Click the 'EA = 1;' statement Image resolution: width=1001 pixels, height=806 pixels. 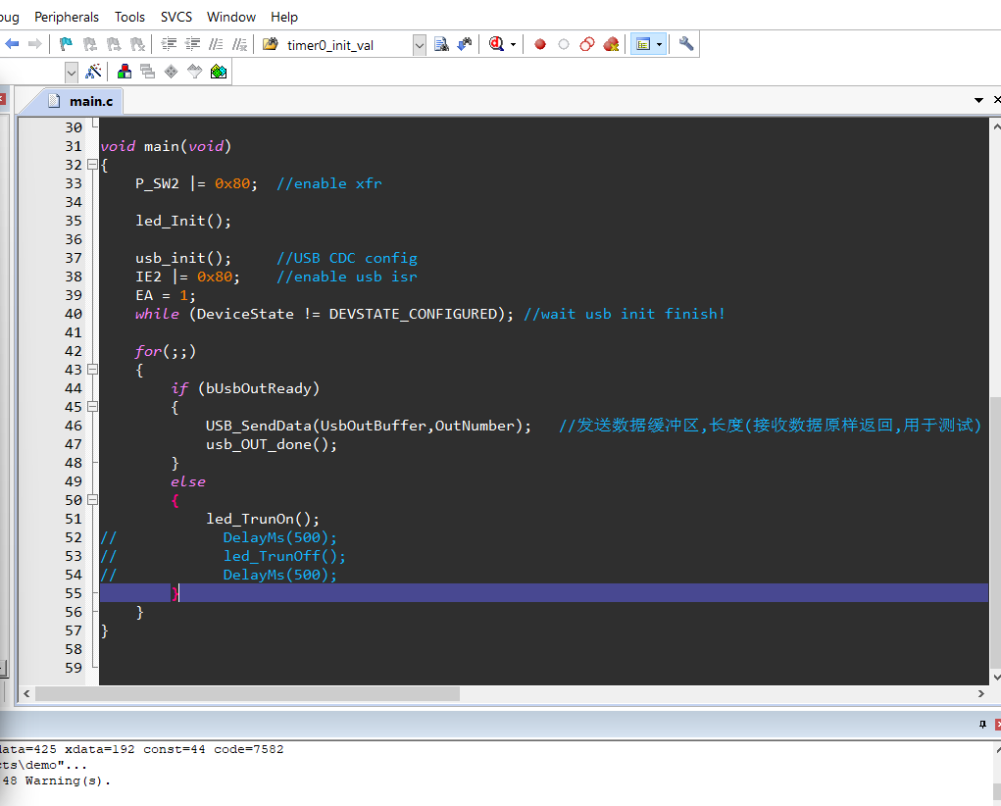(166, 295)
